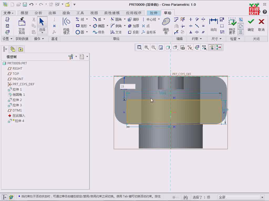Screen dimensions: 269x201
Task: Toggle vertices display in graphics toolbar
Action: pyautogui.click(x=219, y=47)
